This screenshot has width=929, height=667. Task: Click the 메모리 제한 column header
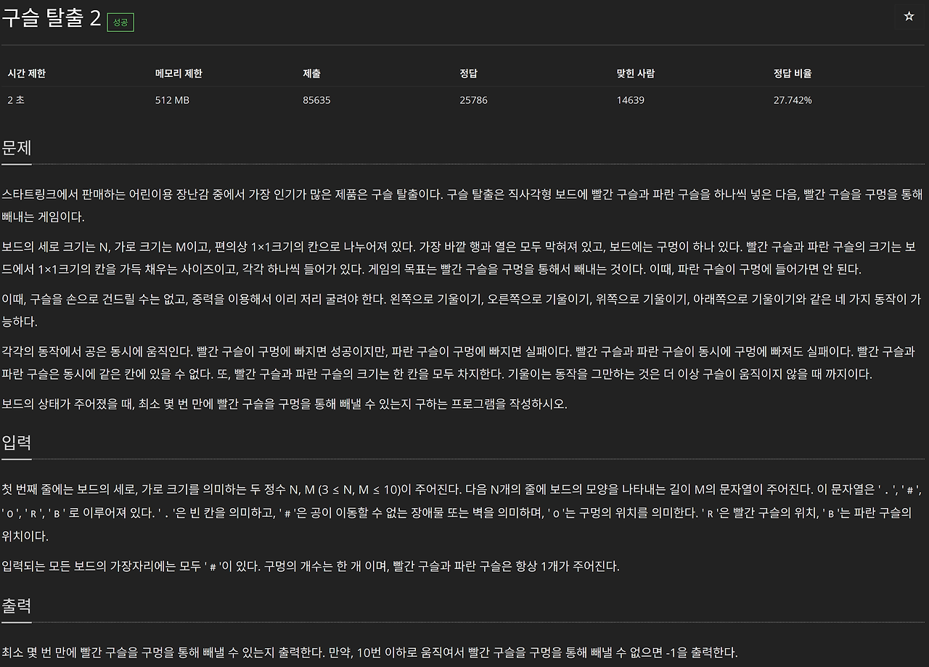(180, 73)
